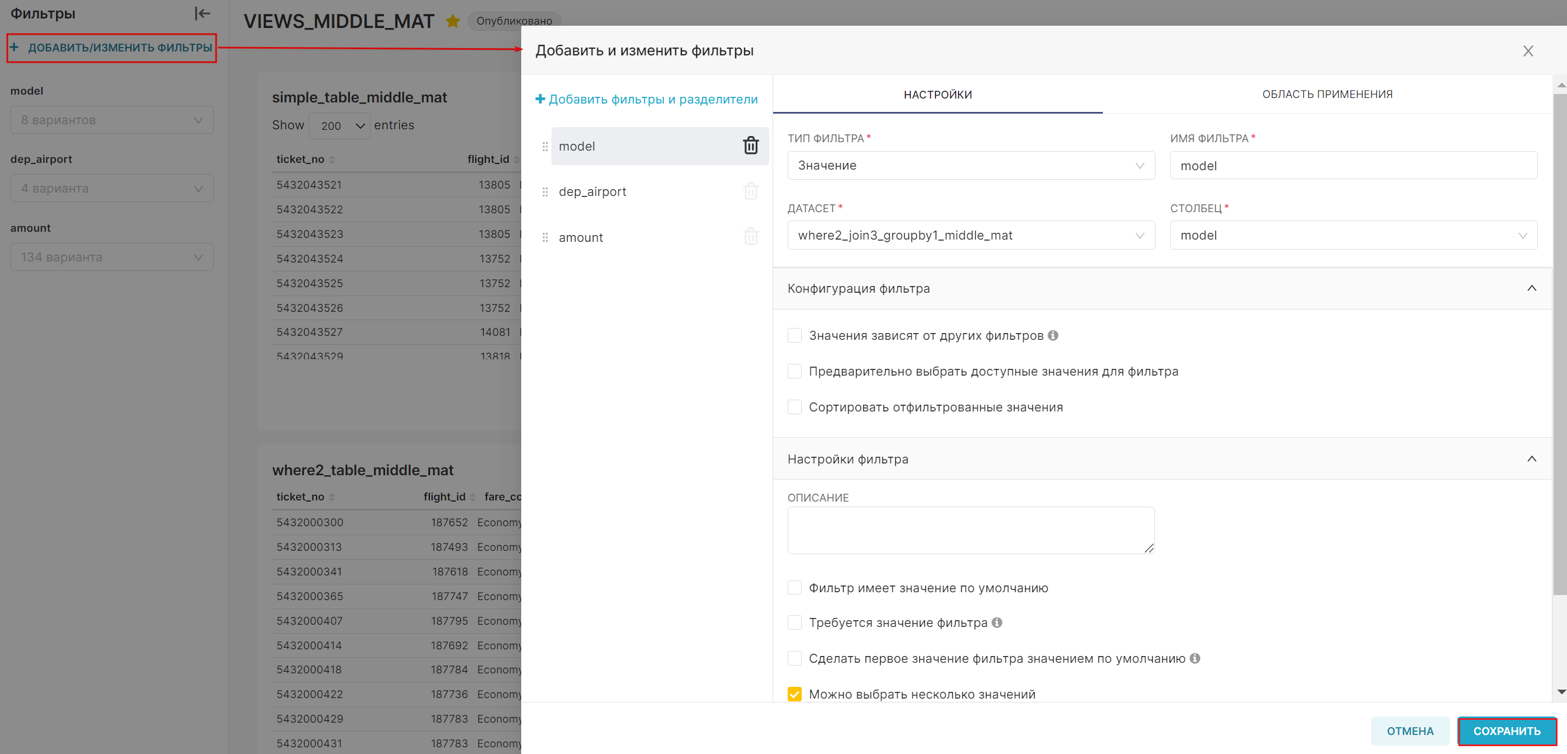Open the Датасет dropdown

[x=971, y=235]
